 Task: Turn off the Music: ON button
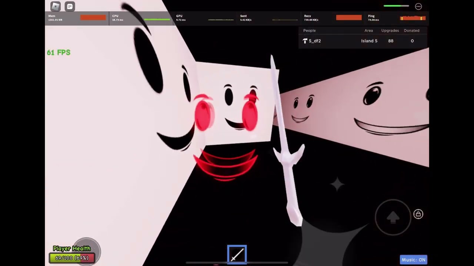[x=414, y=260]
